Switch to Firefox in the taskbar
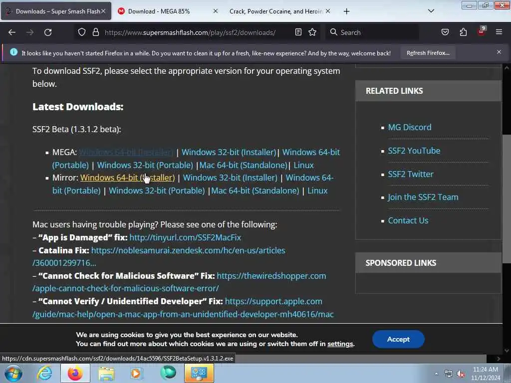This screenshot has width=511, height=383. click(x=75, y=373)
